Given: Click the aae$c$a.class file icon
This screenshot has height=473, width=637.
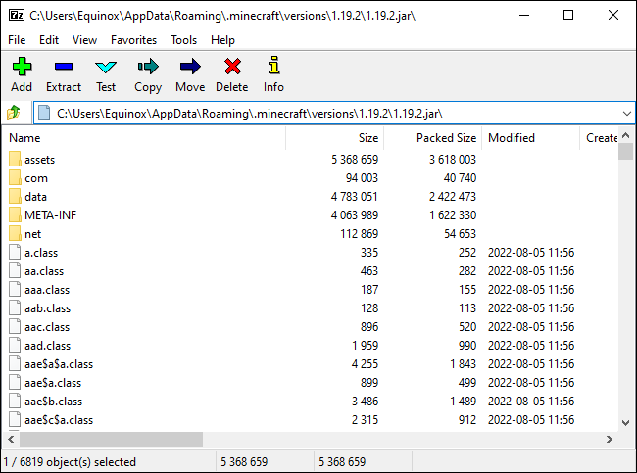Looking at the screenshot, I should 15,420.
